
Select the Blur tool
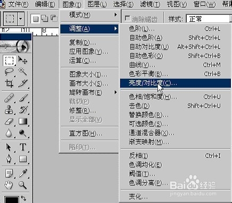pos(9,133)
